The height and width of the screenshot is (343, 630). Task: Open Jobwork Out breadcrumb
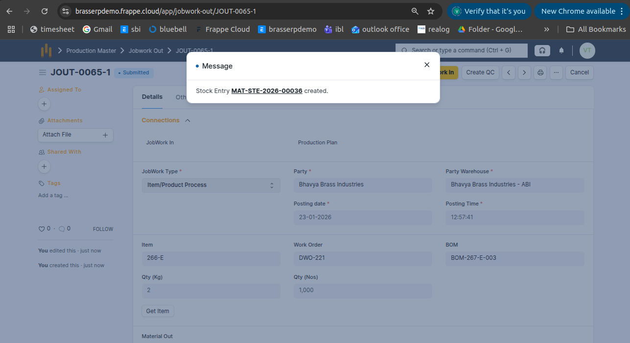[x=146, y=51]
